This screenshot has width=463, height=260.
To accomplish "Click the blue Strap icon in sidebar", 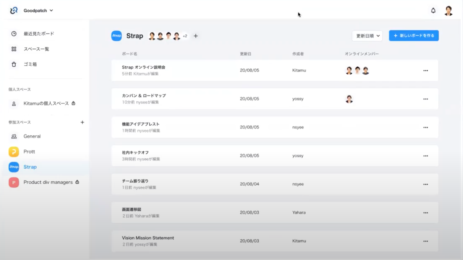I will pos(14,167).
